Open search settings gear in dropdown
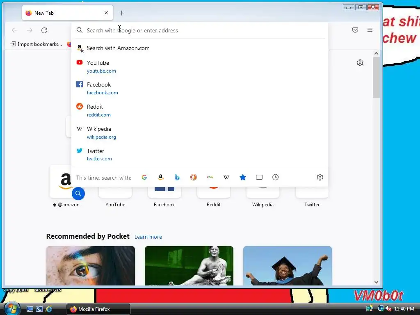This screenshot has width=420, height=315. click(320, 177)
